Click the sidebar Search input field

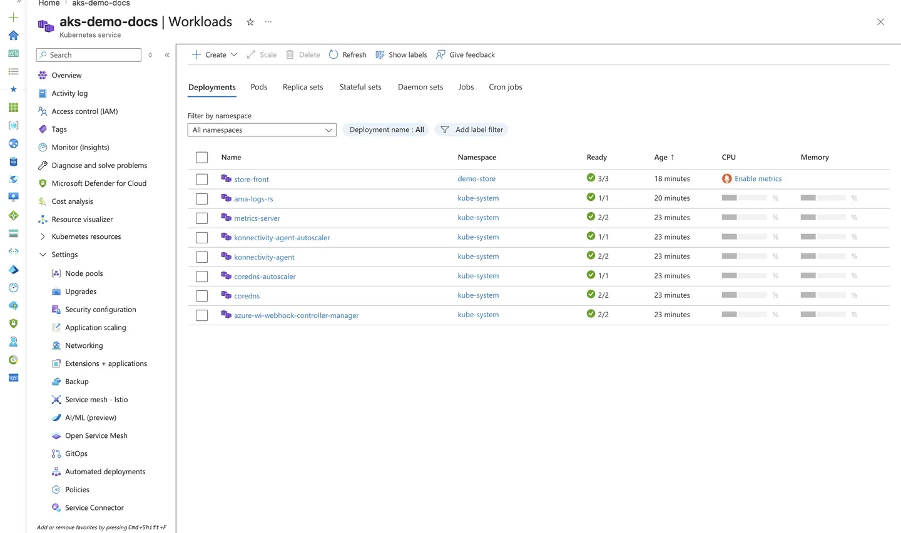click(89, 55)
